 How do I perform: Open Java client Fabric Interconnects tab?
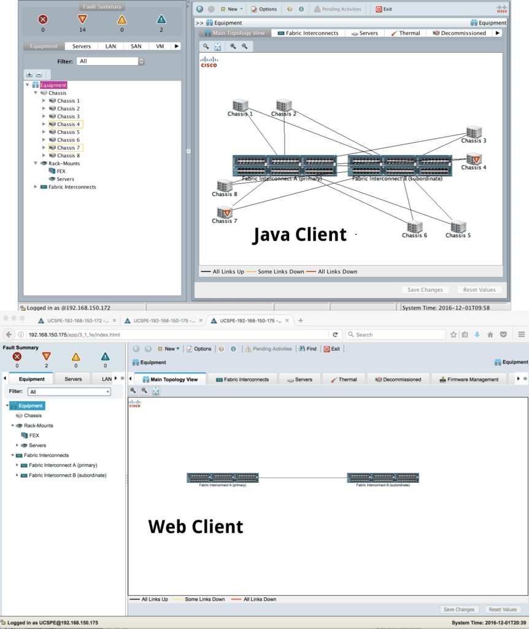tap(308, 33)
